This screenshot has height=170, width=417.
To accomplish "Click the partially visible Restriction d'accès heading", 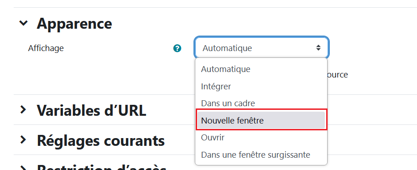I will coord(102,167).
